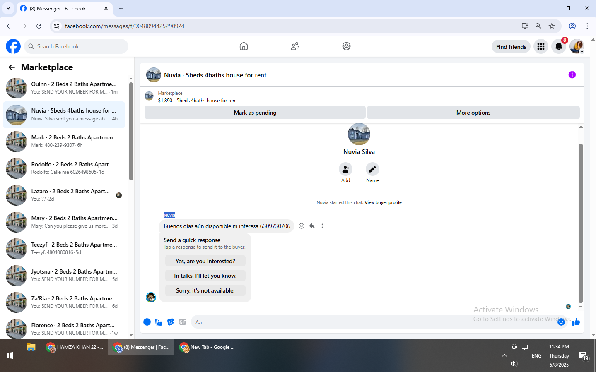Open more actions plus icon in composer
Screen dimensions: 596x372
(147, 322)
